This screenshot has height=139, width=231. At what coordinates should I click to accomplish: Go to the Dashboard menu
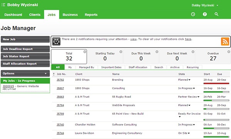point(13,15)
